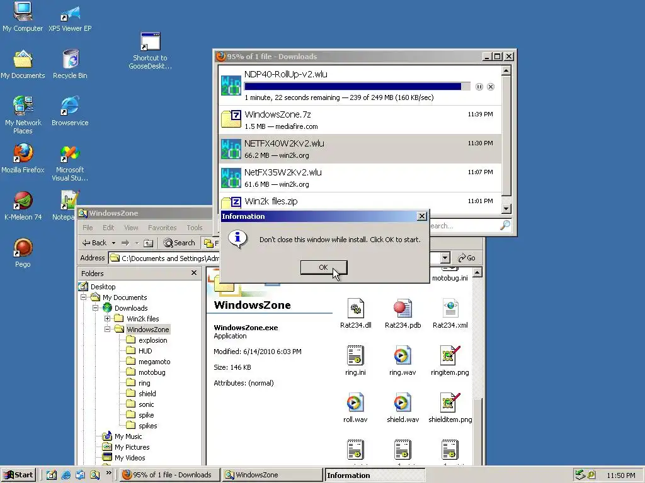Select Rat234.xml file icon
Viewport: 645px width, 483px height.
(x=450, y=314)
